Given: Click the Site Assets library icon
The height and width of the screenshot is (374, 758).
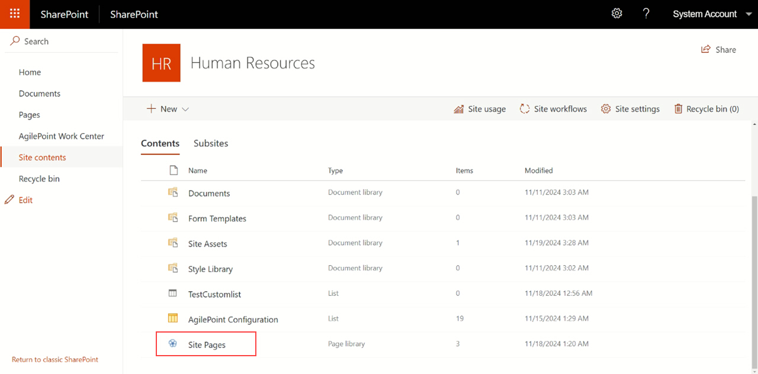Looking at the screenshot, I should tap(173, 243).
